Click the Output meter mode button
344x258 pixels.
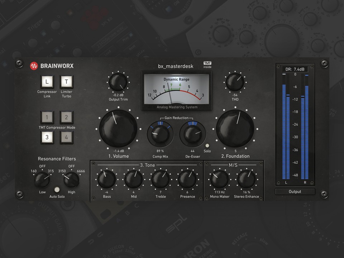click(x=295, y=191)
